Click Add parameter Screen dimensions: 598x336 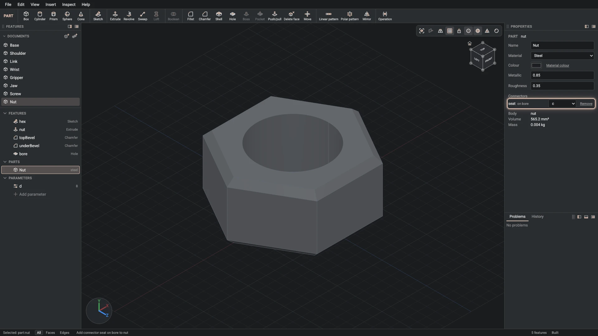click(30, 194)
